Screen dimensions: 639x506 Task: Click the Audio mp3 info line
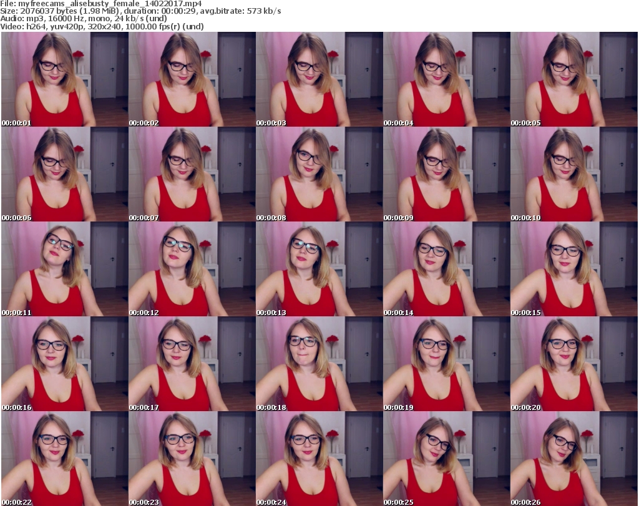click(x=84, y=19)
